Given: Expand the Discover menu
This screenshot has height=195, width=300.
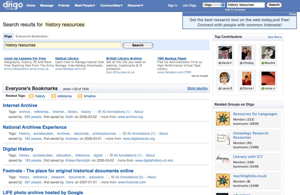Looking at the screenshot, I should tap(135, 5).
